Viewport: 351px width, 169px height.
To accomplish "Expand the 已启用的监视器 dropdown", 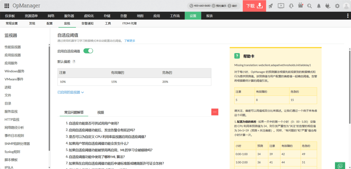I will (x=71, y=92).
